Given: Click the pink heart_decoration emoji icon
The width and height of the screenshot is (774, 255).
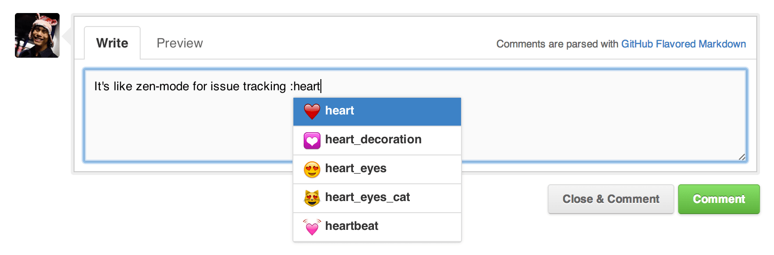Looking at the screenshot, I should [x=312, y=140].
